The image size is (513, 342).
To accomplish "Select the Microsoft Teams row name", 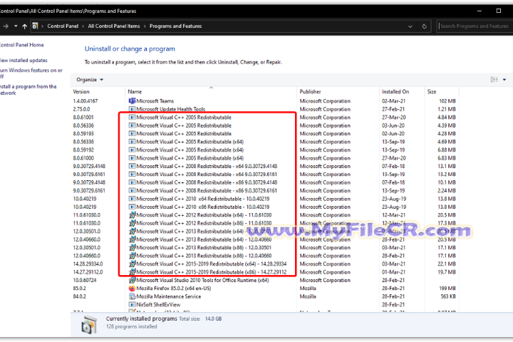I will pyautogui.click(x=155, y=100).
